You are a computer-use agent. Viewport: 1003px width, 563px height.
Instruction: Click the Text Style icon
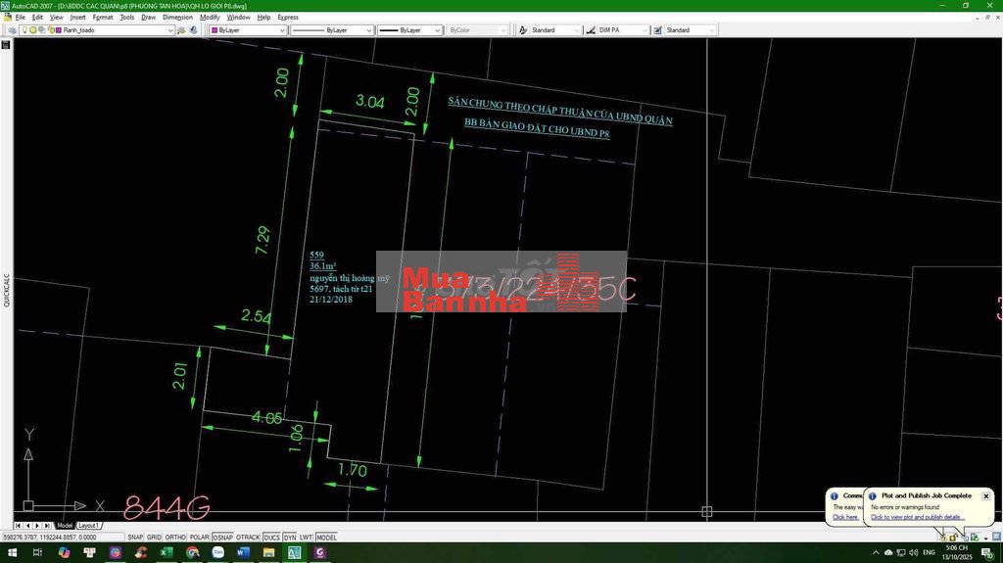[x=524, y=30]
